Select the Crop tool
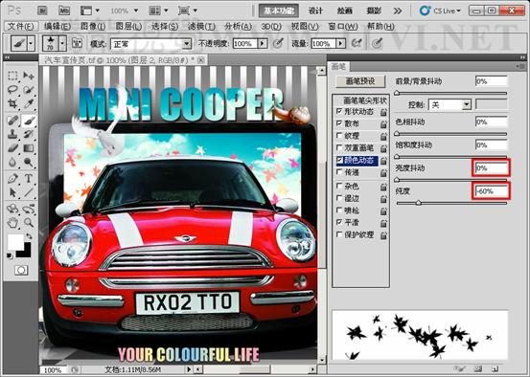 pyautogui.click(x=12, y=103)
